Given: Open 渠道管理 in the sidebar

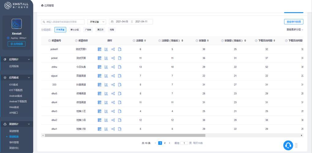Looking at the screenshot, I should 14,131.
